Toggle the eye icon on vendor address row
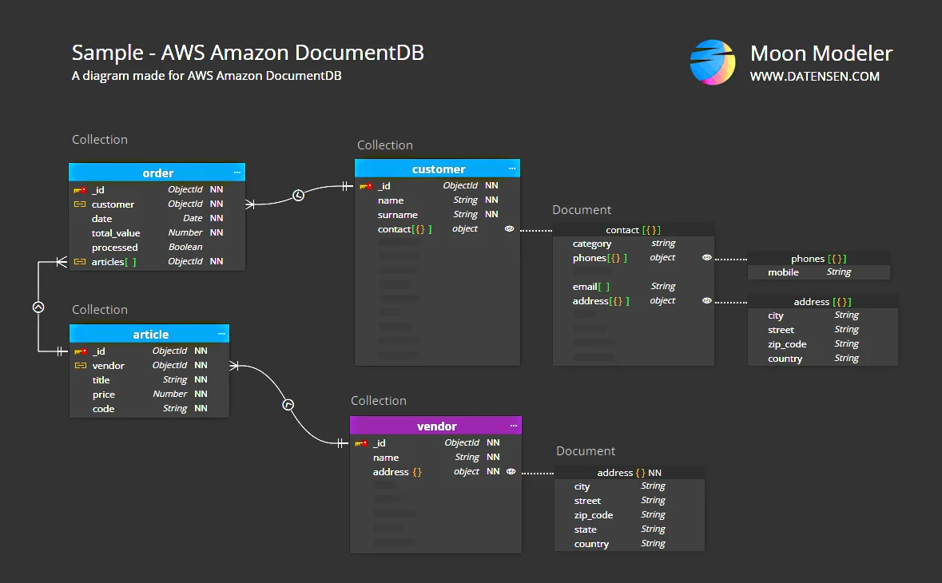Screen dimensions: 942x583 (511, 472)
